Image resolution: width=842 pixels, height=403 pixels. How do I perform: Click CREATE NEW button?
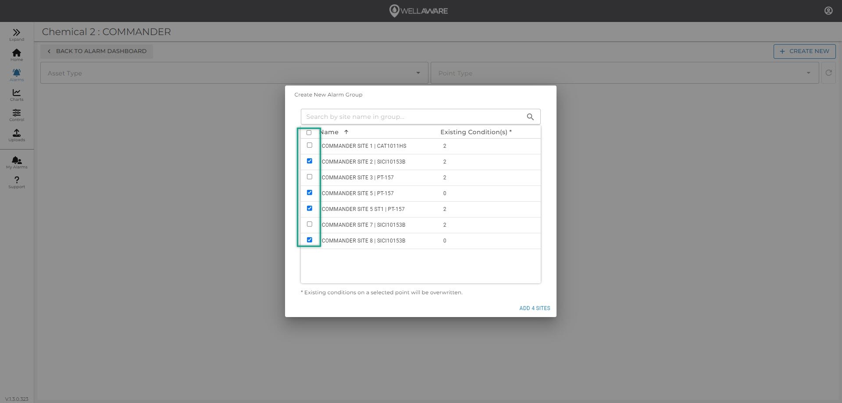coord(805,51)
